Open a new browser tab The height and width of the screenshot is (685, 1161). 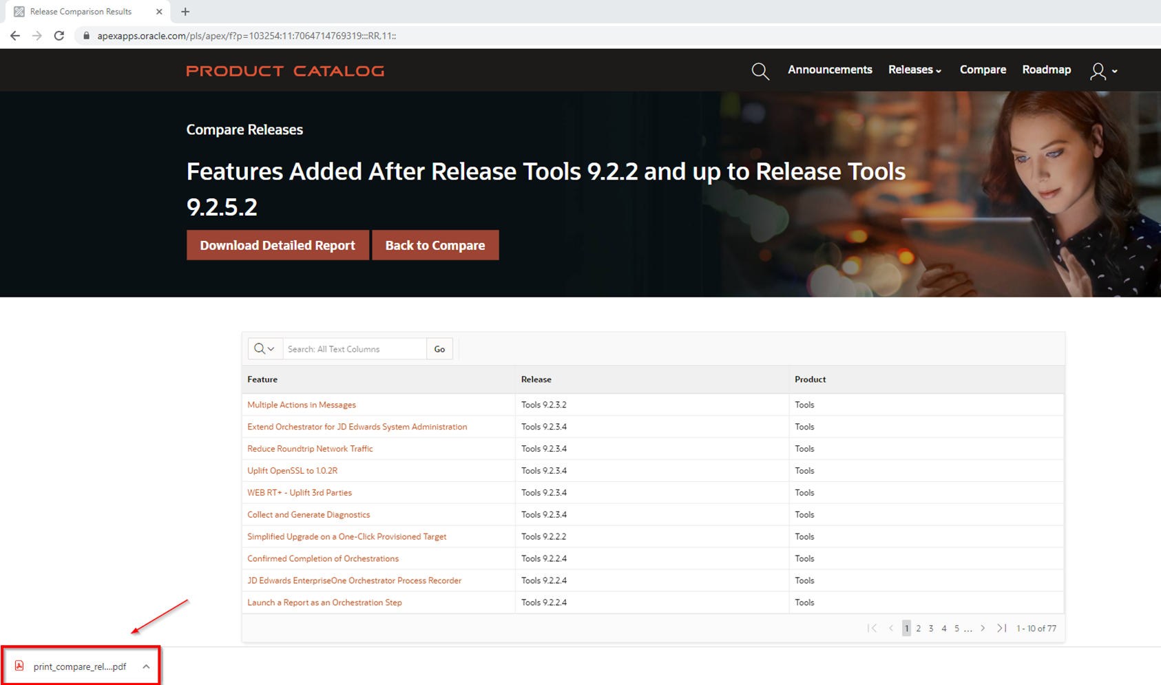point(185,12)
